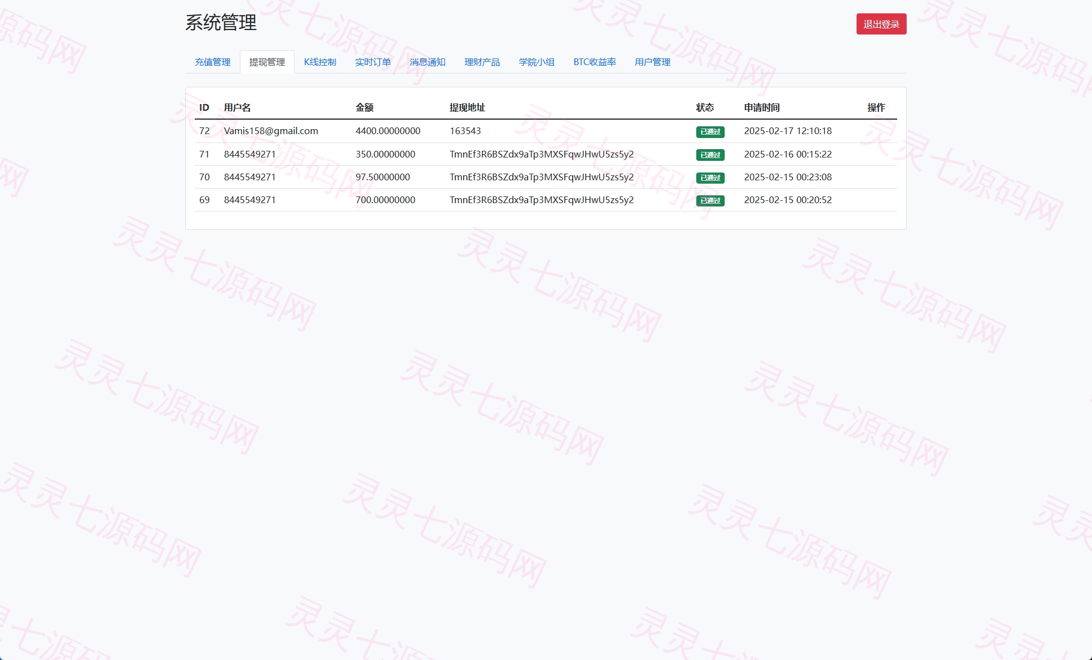Click the 退出登录 logout button
Screen dimensions: 1092x660
click(x=881, y=24)
